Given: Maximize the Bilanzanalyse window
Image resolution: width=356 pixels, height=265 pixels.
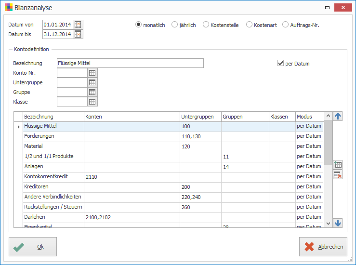Looking at the screenshot, I should [x=327, y=8].
